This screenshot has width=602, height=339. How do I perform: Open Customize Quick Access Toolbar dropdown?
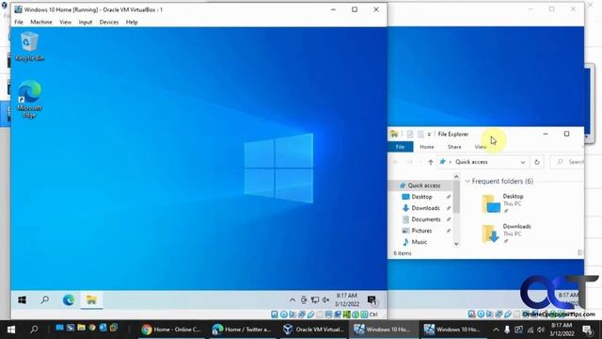coord(429,134)
